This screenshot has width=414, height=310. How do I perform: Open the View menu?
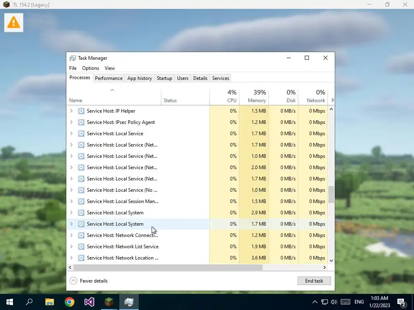(x=110, y=68)
